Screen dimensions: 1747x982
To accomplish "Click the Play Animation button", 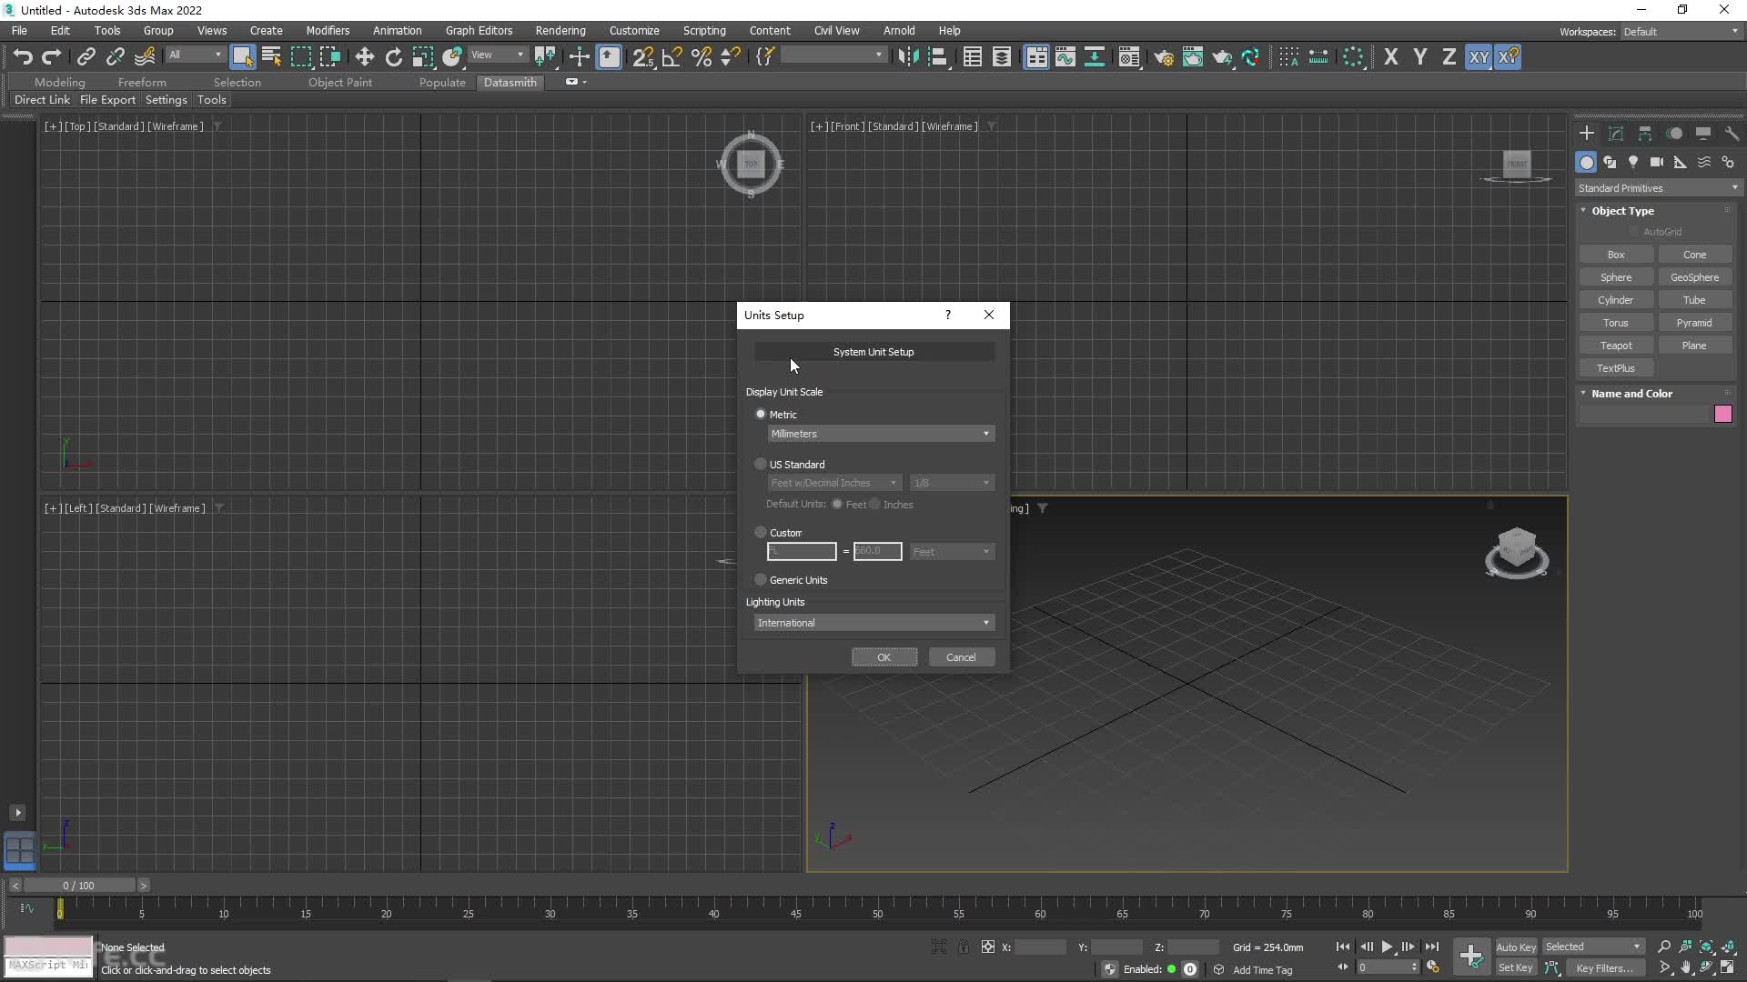I will [x=1387, y=947].
